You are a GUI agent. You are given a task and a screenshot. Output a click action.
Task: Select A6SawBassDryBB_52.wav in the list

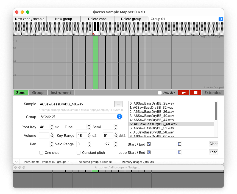tap(171, 128)
